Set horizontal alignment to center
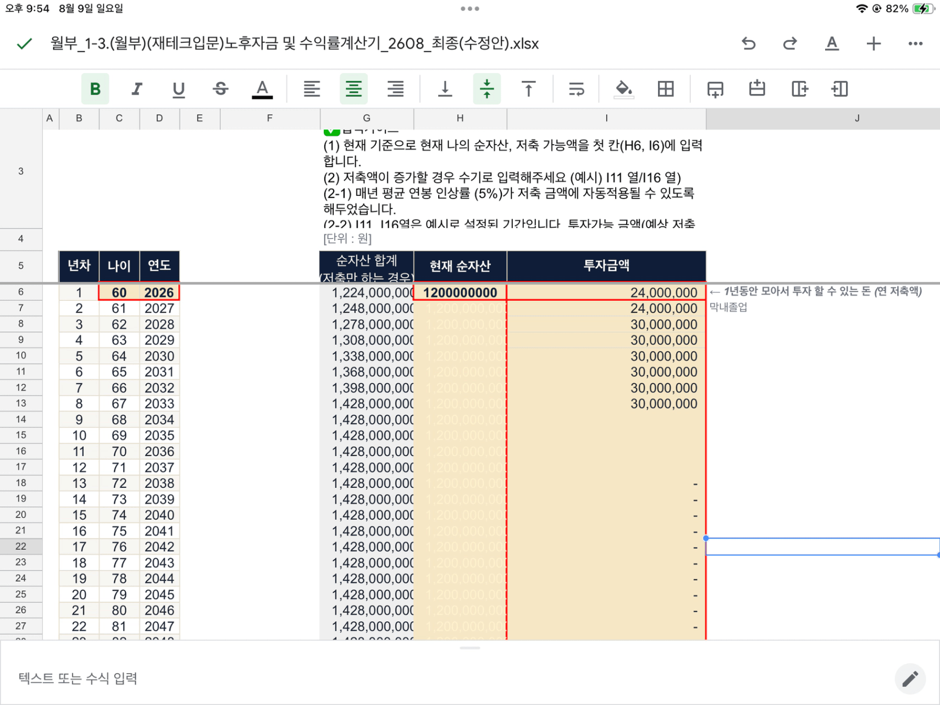940x705 pixels. point(353,89)
